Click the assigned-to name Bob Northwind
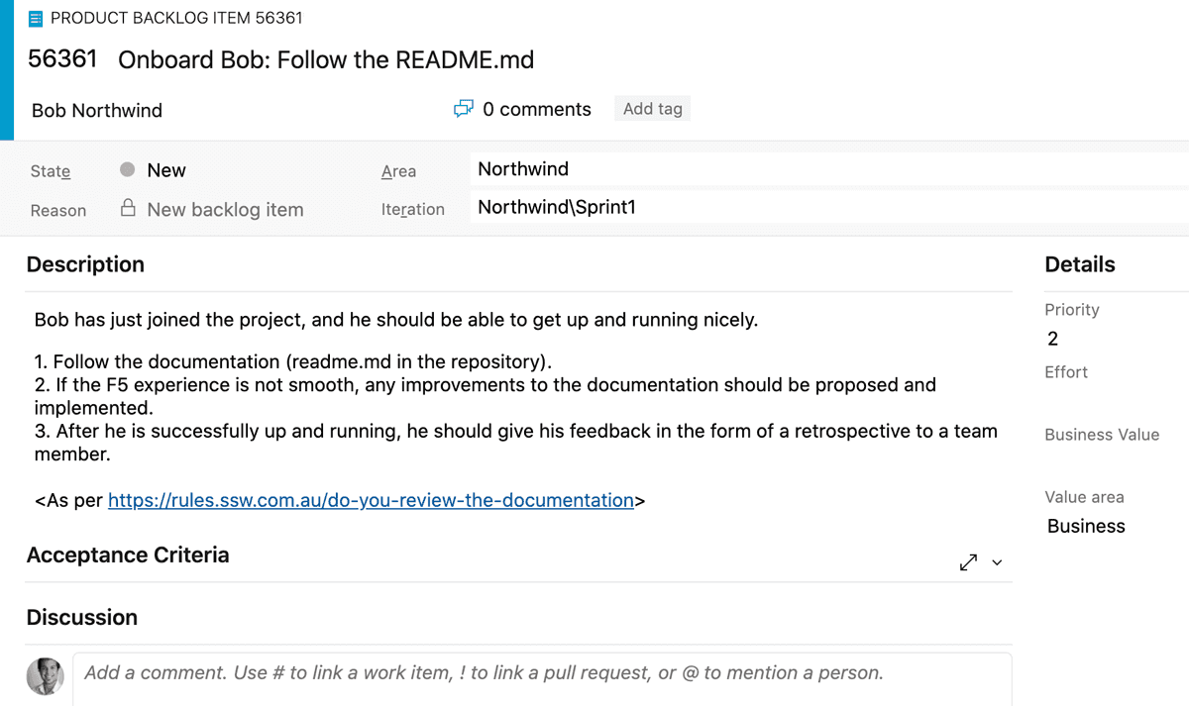 click(x=97, y=110)
